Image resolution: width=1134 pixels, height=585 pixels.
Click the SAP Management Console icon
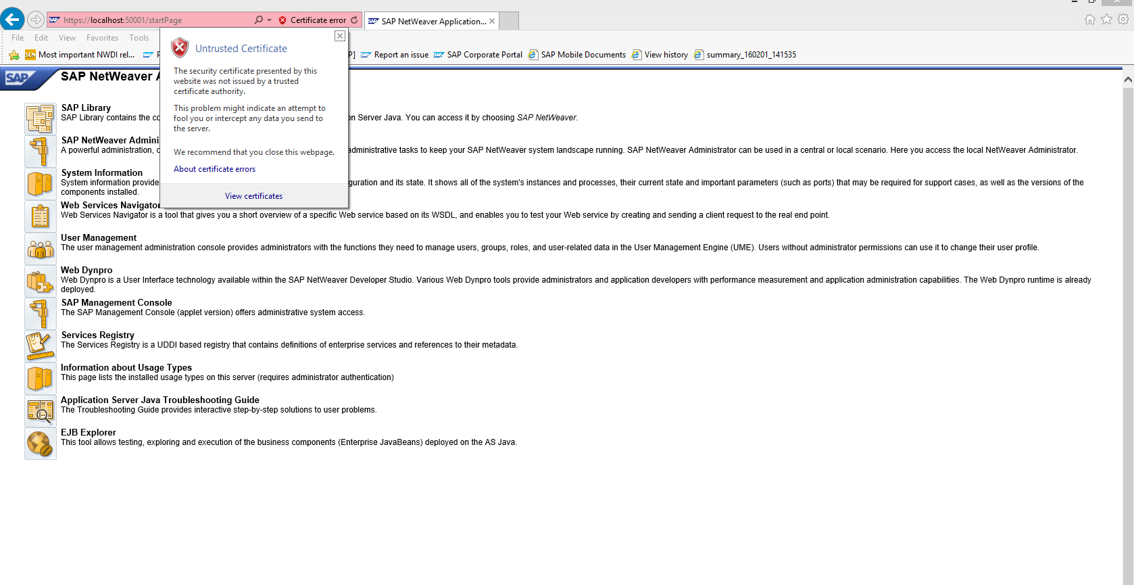(41, 313)
